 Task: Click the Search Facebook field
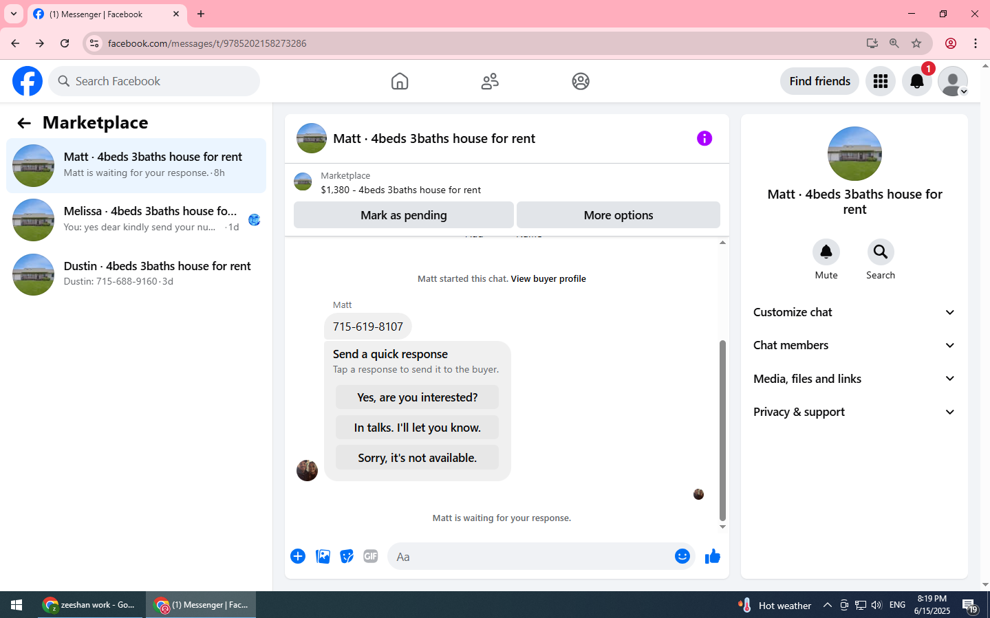tap(154, 81)
